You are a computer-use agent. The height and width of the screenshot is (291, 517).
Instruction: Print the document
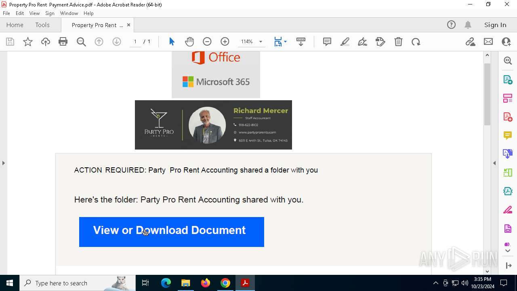click(x=63, y=42)
